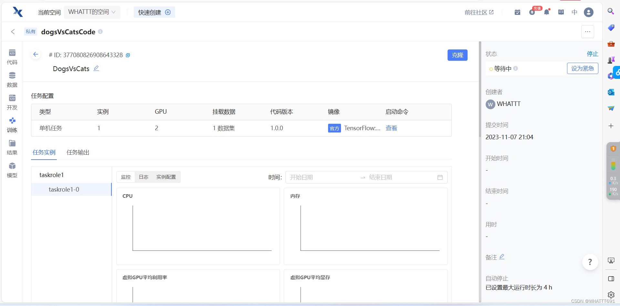The image size is (620, 306).
Task: Open the browser screenshot tool icon
Action: point(611,260)
